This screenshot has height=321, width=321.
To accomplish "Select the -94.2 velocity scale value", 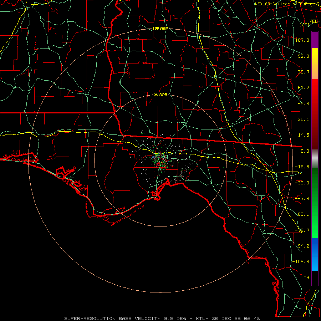I will coord(302,246).
